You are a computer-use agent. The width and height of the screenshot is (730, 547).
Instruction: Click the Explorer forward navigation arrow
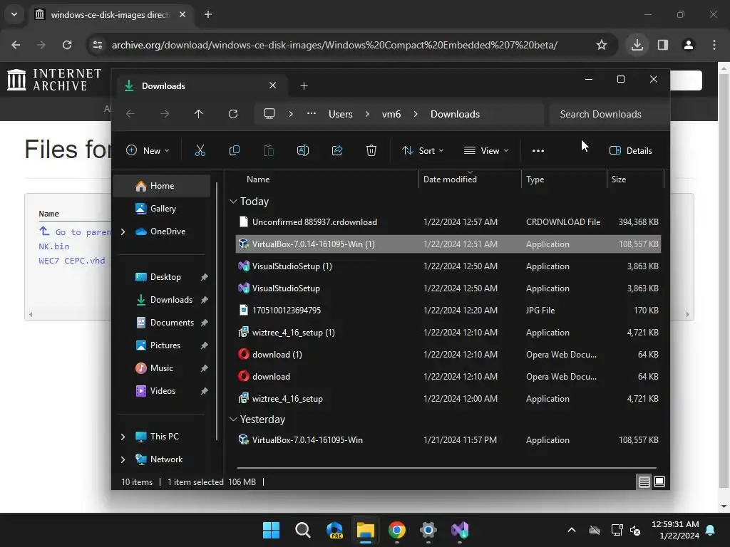tap(165, 114)
